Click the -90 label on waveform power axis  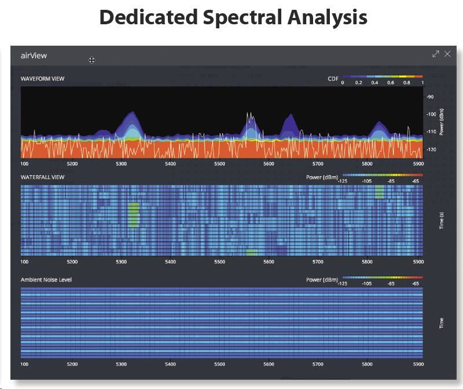[x=430, y=97]
